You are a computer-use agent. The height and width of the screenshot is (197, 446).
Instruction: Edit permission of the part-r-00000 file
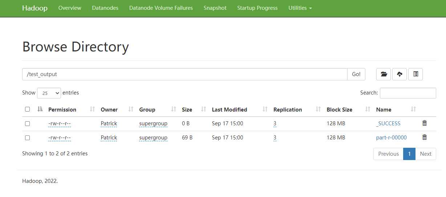click(60, 138)
